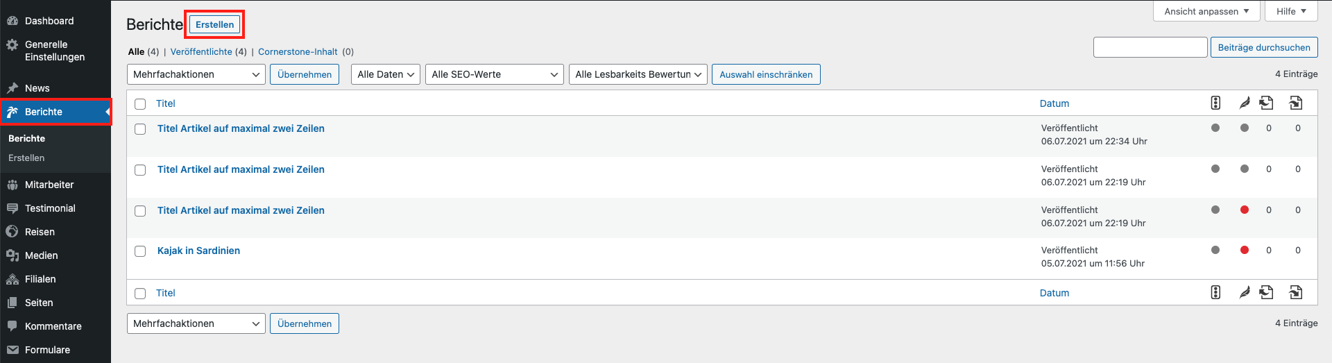
Task: Click the SEO score column header icon
Action: [1215, 103]
